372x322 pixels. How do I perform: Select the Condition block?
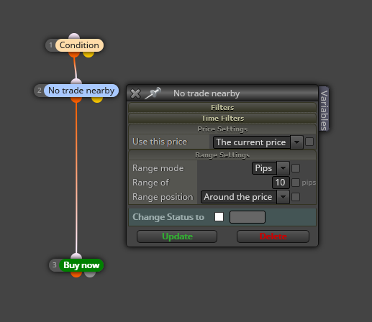[x=79, y=45]
